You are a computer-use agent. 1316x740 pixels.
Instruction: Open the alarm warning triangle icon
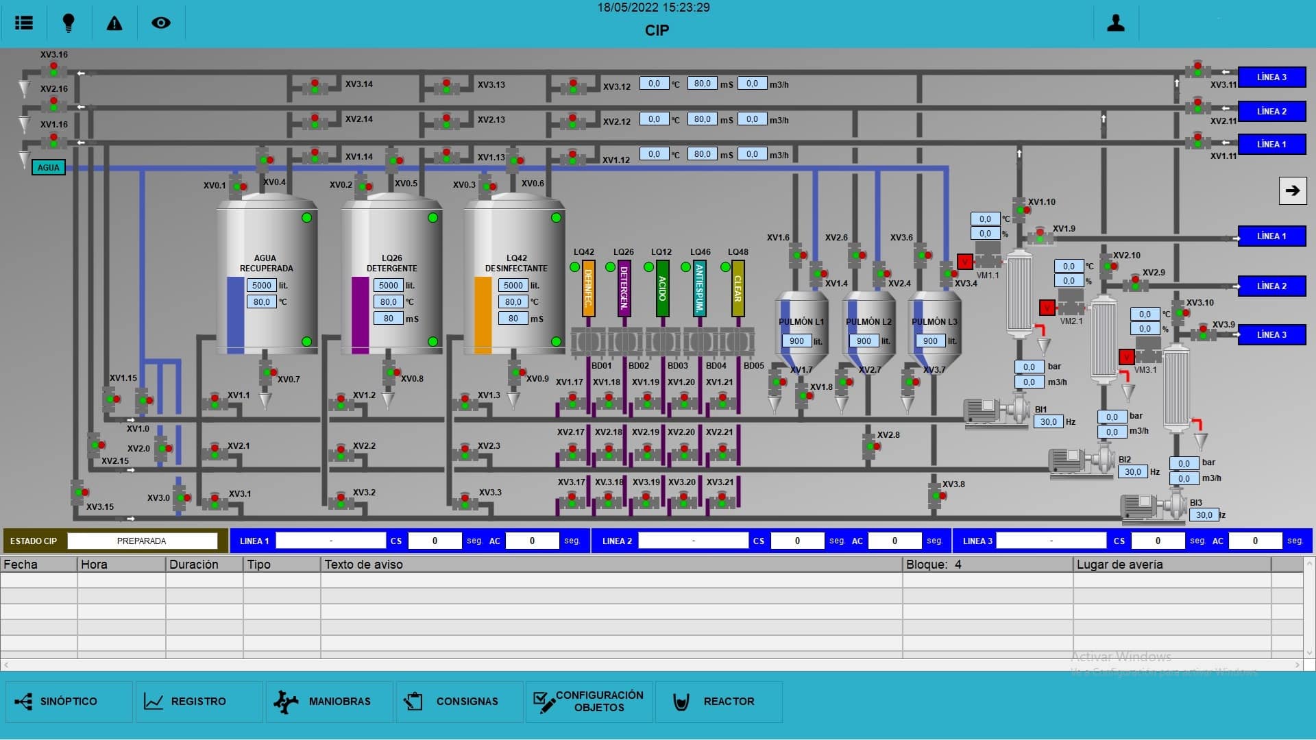pyautogui.click(x=114, y=23)
